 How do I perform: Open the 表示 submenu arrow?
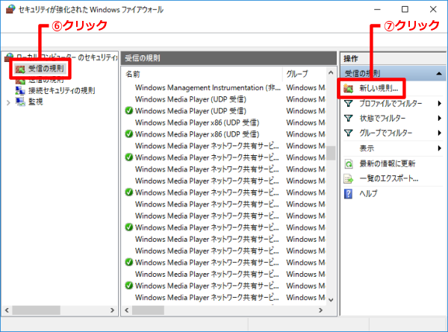pyautogui.click(x=440, y=148)
